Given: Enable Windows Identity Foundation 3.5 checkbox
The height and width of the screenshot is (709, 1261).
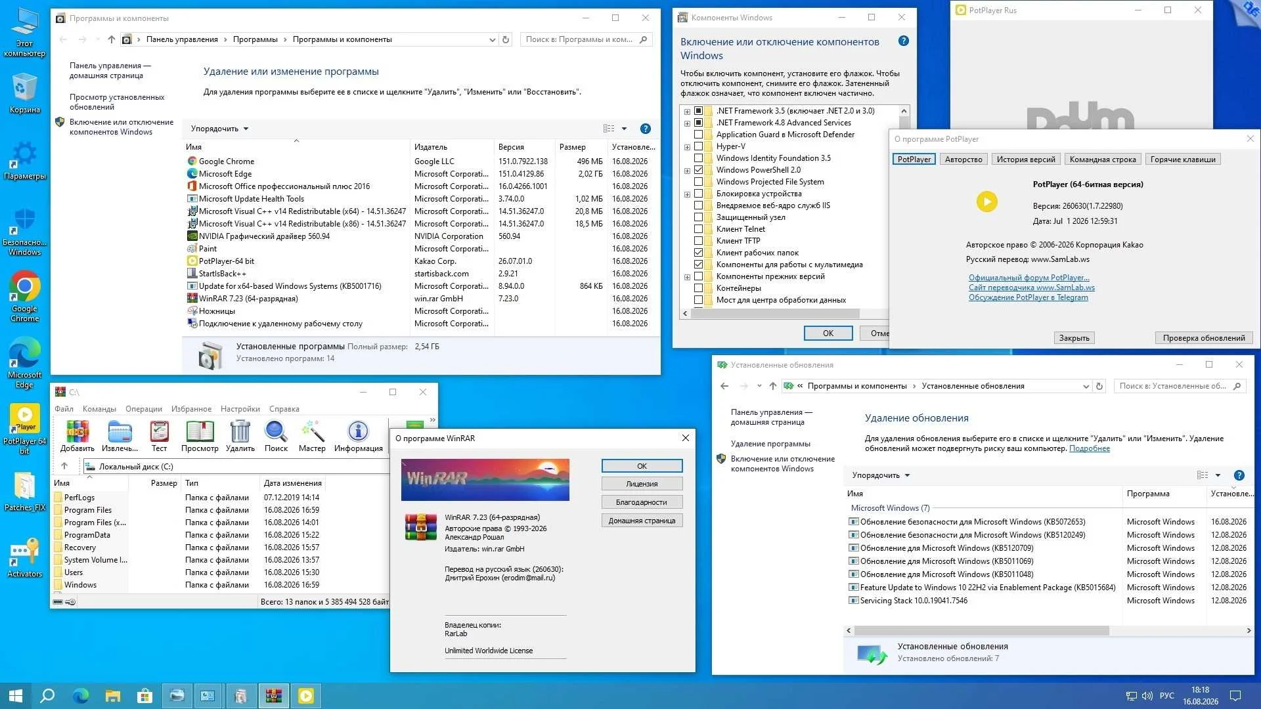Looking at the screenshot, I should click(699, 158).
